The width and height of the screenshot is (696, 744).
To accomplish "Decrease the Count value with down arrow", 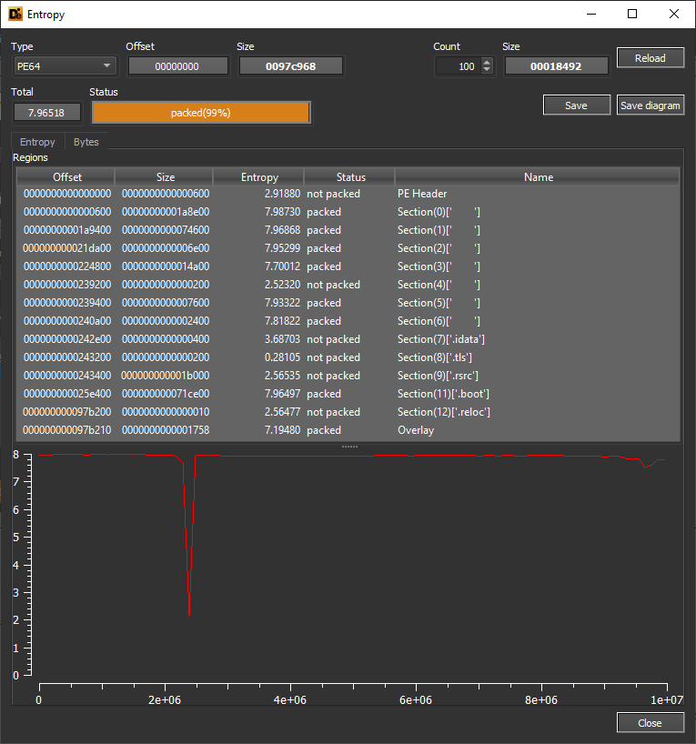I will pos(487,70).
